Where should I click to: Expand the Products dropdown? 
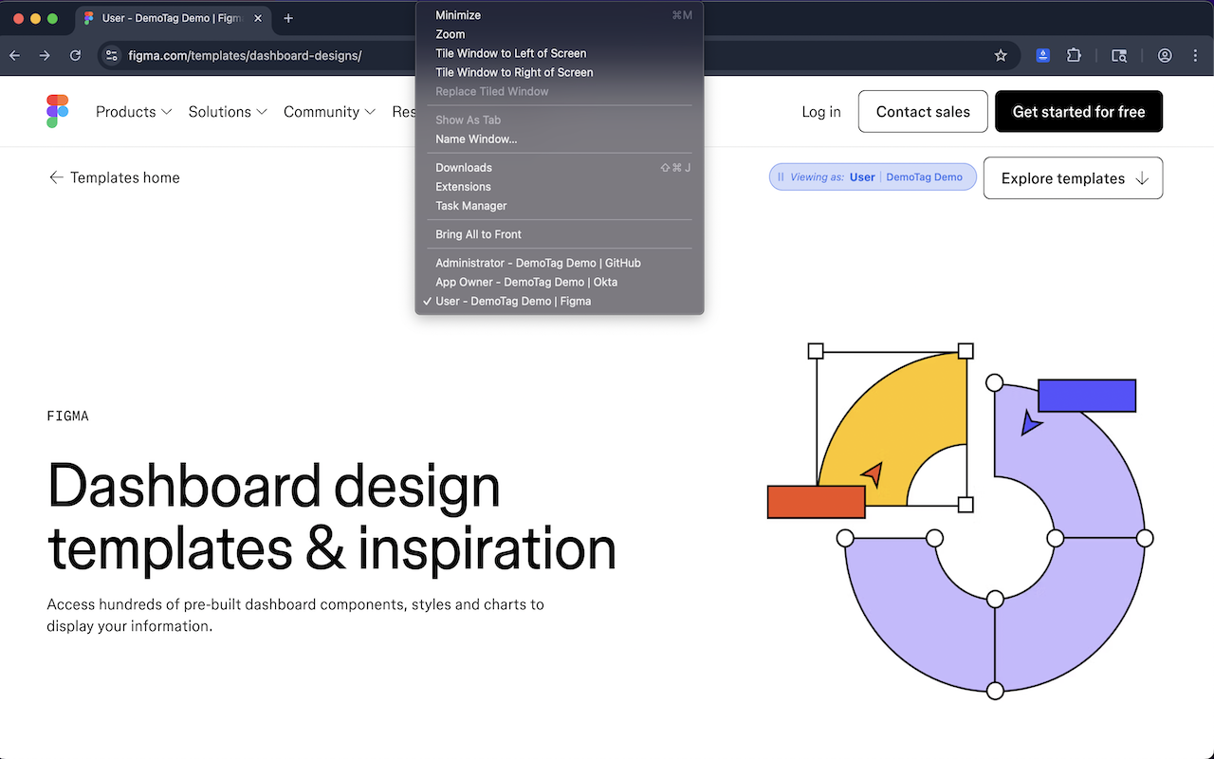134,112
